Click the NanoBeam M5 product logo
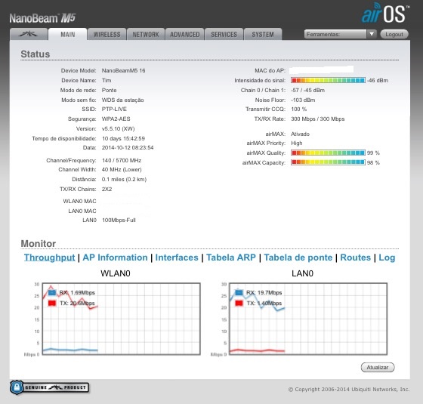The height and width of the screenshot is (404, 423). 42,18
